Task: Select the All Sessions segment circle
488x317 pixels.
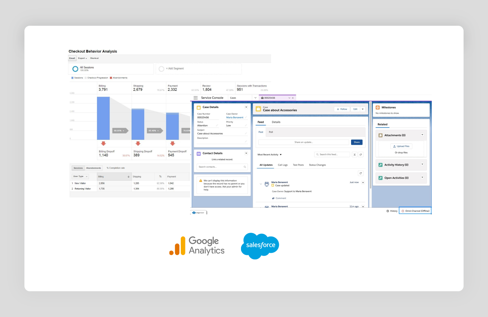Action: pyautogui.click(x=75, y=69)
